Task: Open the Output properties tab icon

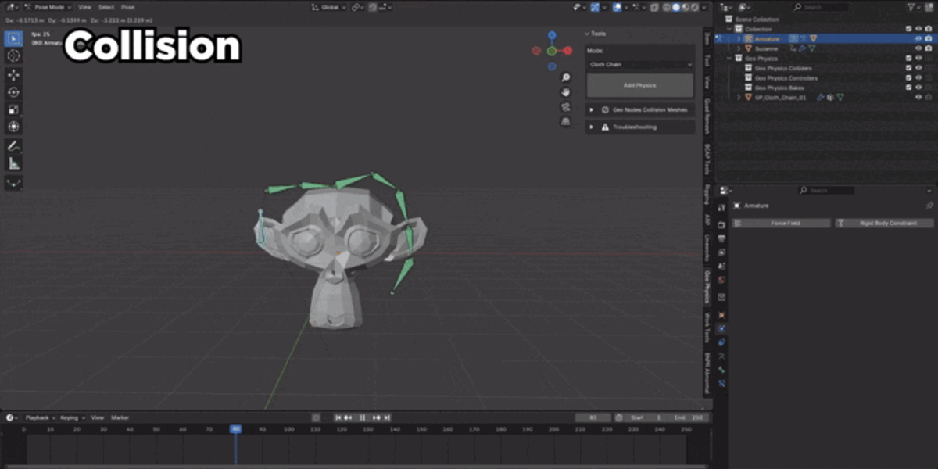Action: (721, 239)
